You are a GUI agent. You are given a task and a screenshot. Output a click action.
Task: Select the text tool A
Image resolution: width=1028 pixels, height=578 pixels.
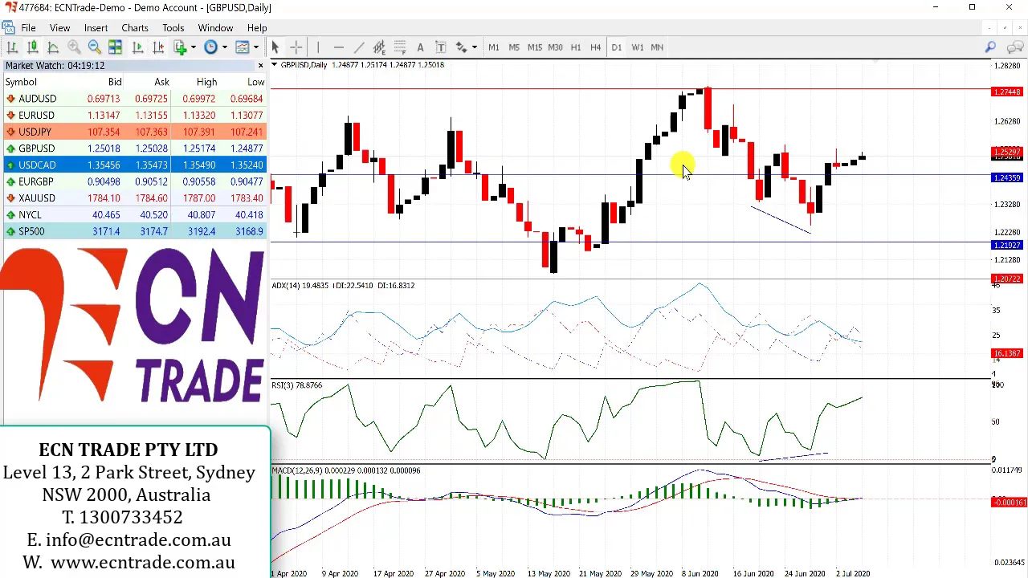click(x=420, y=47)
